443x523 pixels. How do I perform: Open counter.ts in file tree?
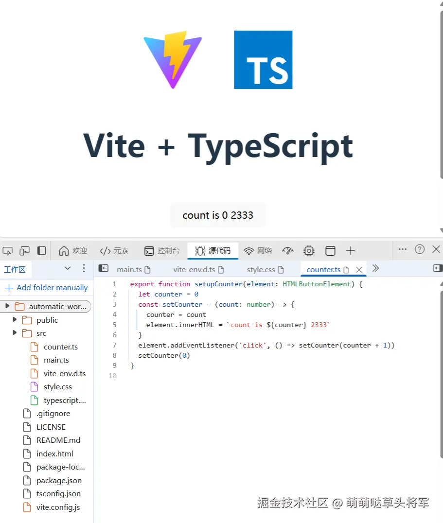coord(60,347)
